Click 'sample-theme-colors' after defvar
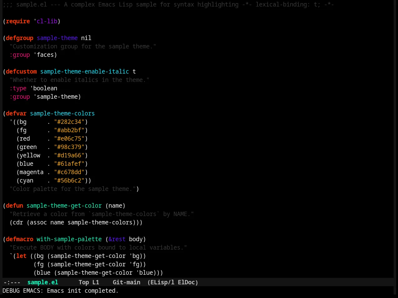The image size is (398, 298). tap(62, 113)
